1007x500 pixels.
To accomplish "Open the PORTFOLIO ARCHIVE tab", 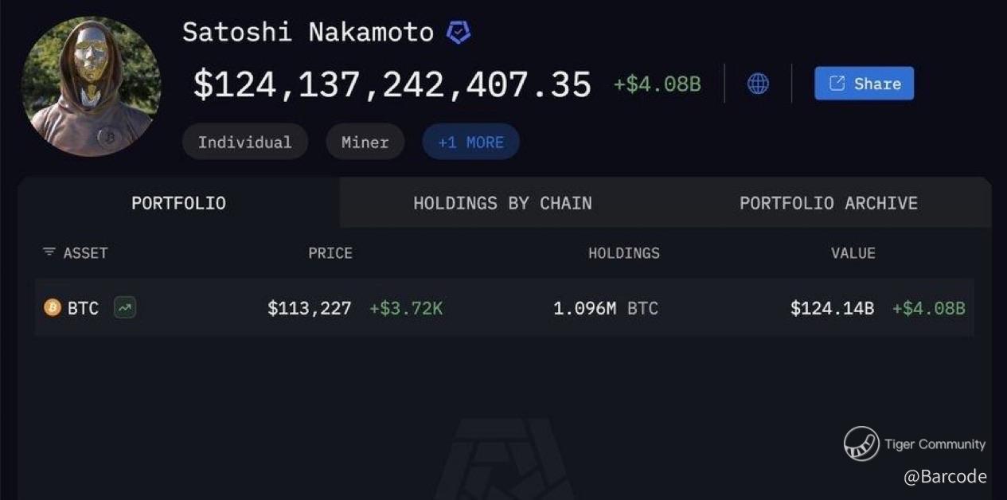I will [x=829, y=203].
